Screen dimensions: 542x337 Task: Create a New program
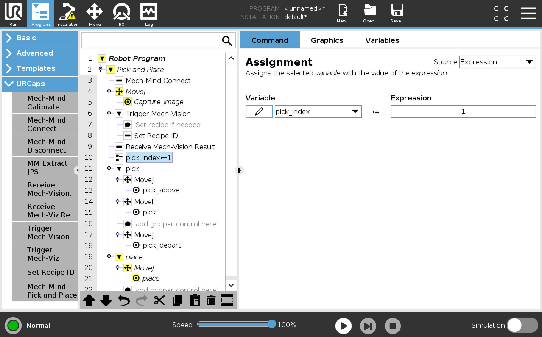343,14
